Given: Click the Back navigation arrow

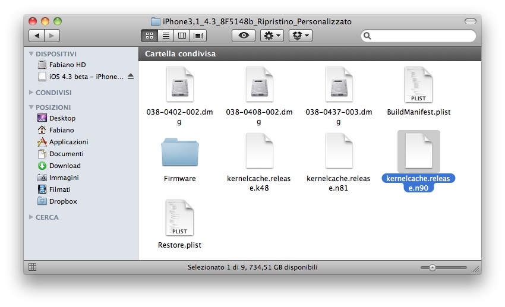Looking at the screenshot, I should pos(37,36).
